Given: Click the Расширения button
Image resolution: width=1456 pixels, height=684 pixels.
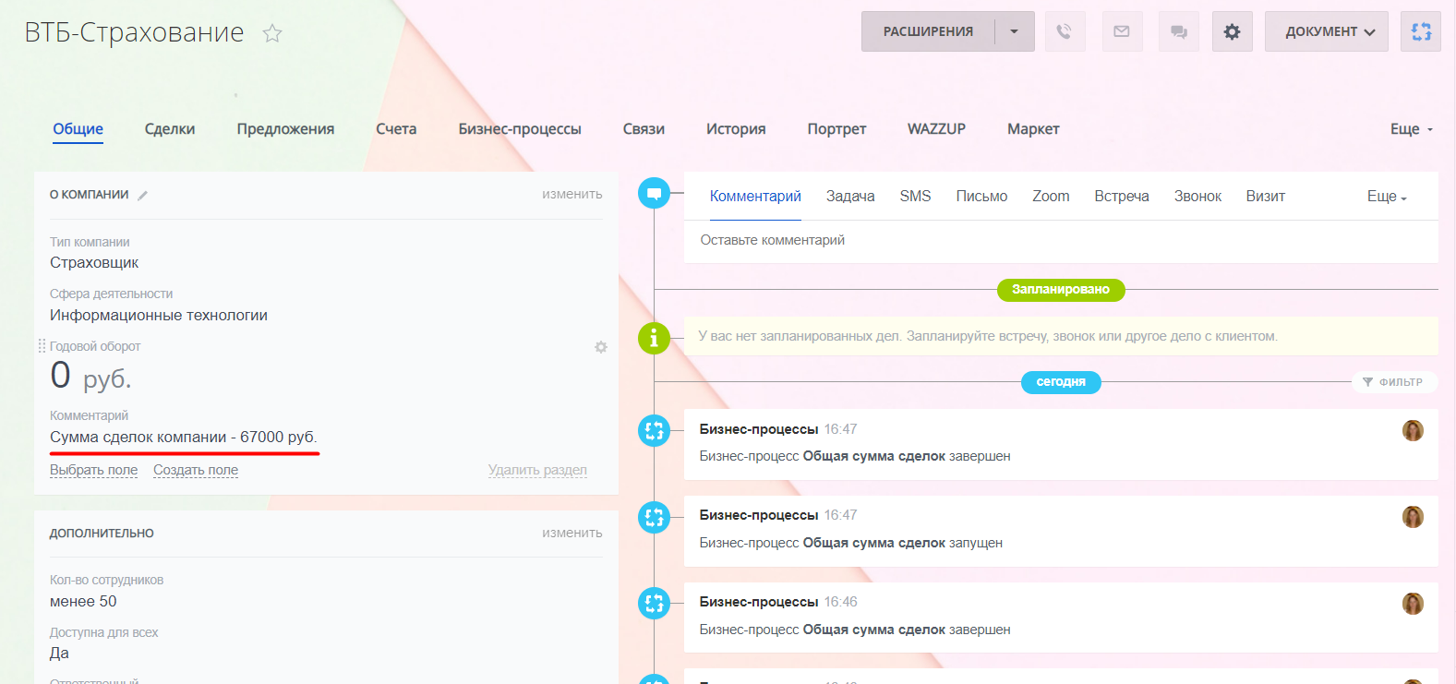Looking at the screenshot, I should [928, 31].
